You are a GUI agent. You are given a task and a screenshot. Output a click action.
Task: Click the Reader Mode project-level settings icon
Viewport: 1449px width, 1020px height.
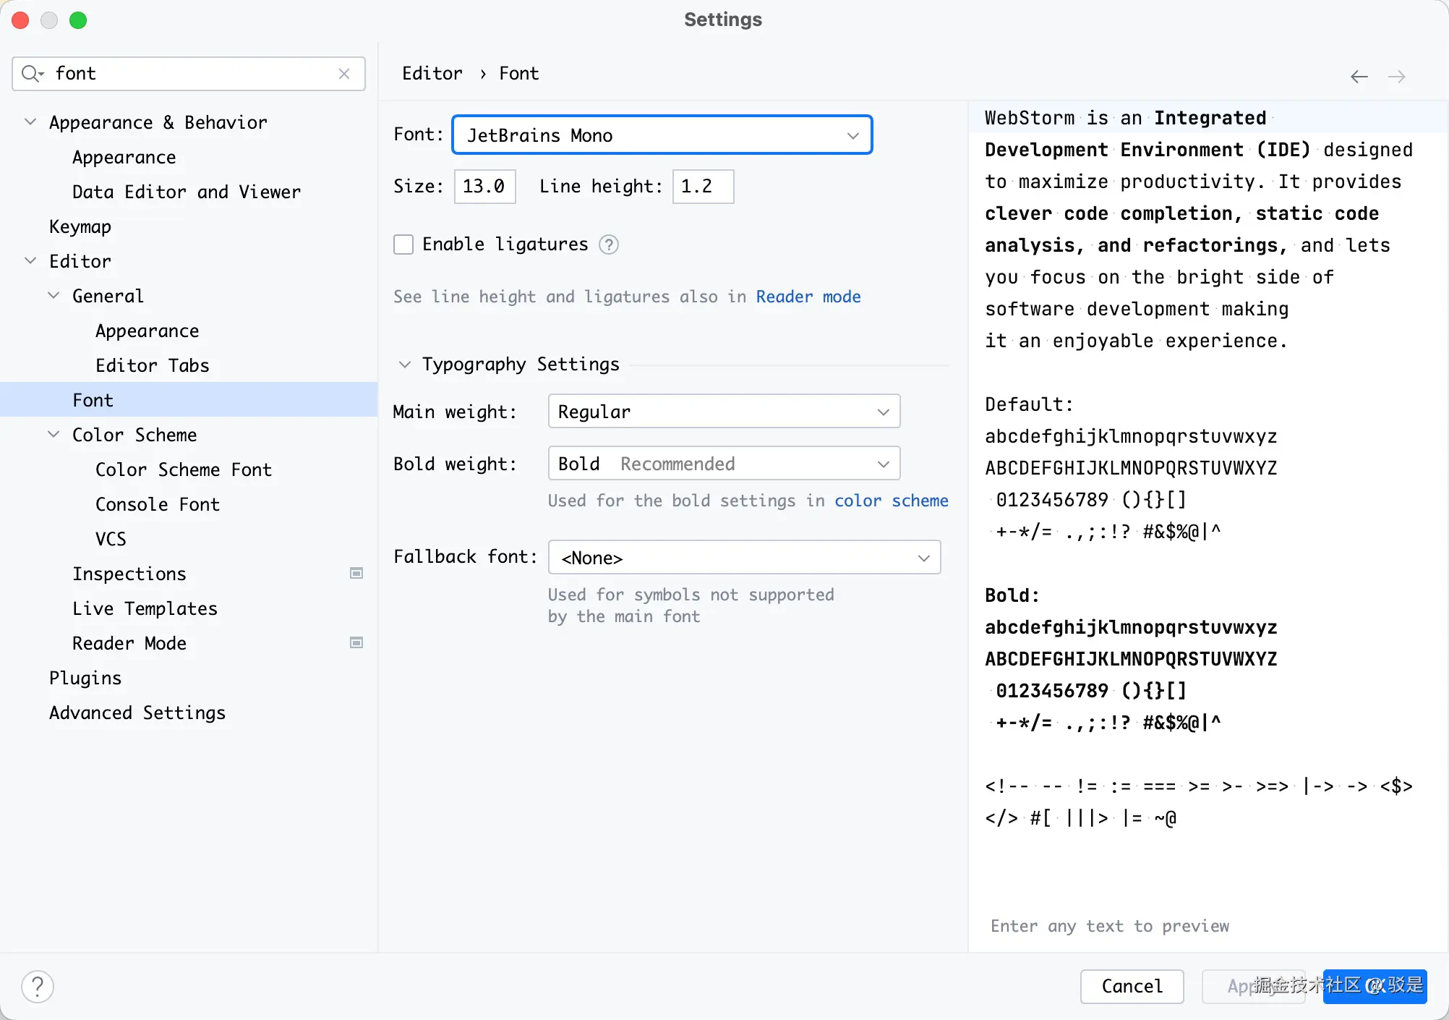(x=356, y=643)
